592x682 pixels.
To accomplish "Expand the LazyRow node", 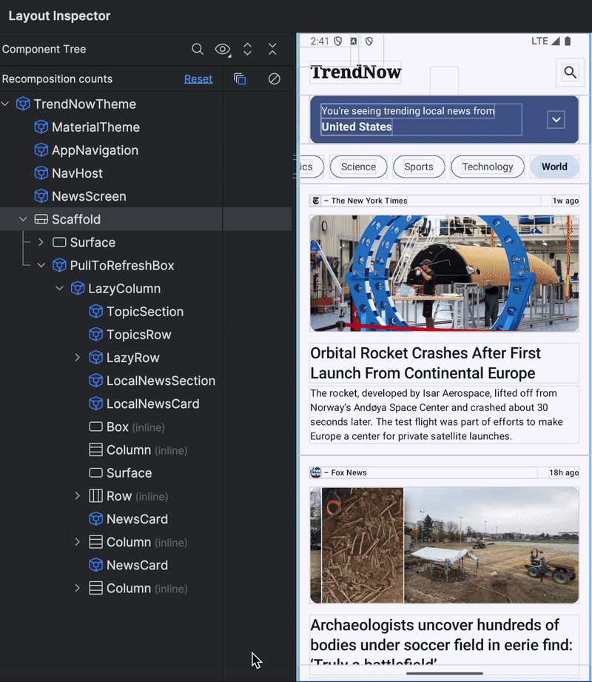I will pos(78,358).
